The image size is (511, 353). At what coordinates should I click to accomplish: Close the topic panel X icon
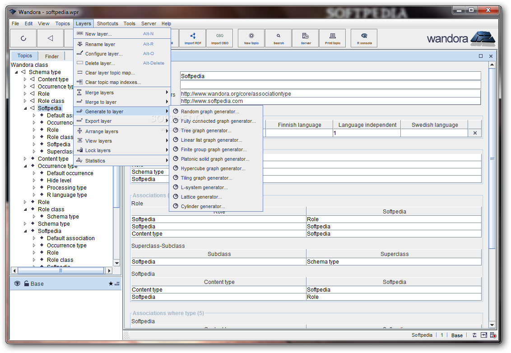pyautogui.click(x=491, y=56)
